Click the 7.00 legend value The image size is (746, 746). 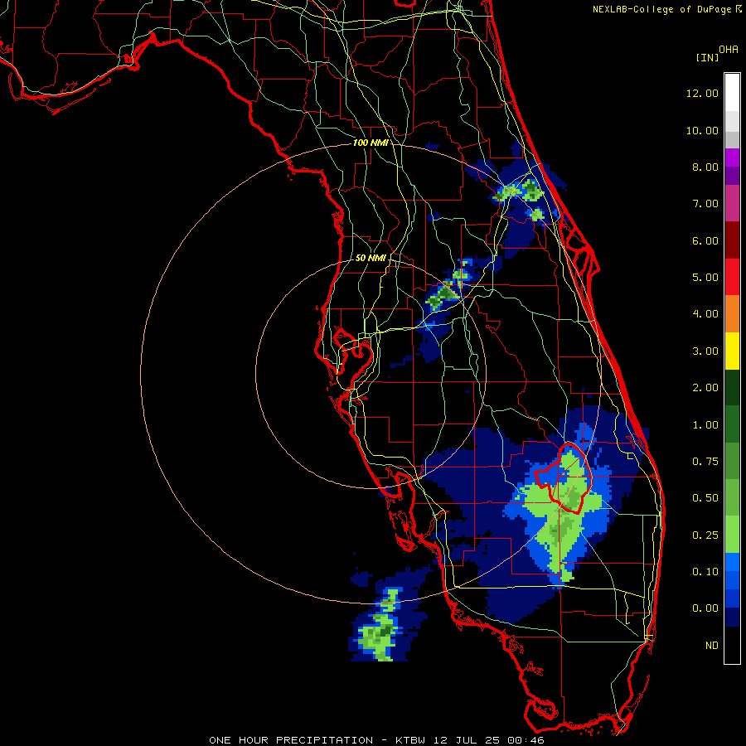(705, 204)
